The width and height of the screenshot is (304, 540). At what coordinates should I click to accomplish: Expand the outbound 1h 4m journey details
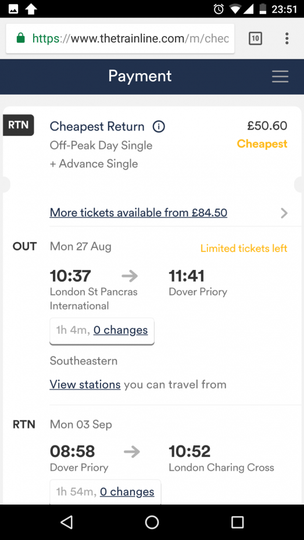pyautogui.click(x=102, y=330)
